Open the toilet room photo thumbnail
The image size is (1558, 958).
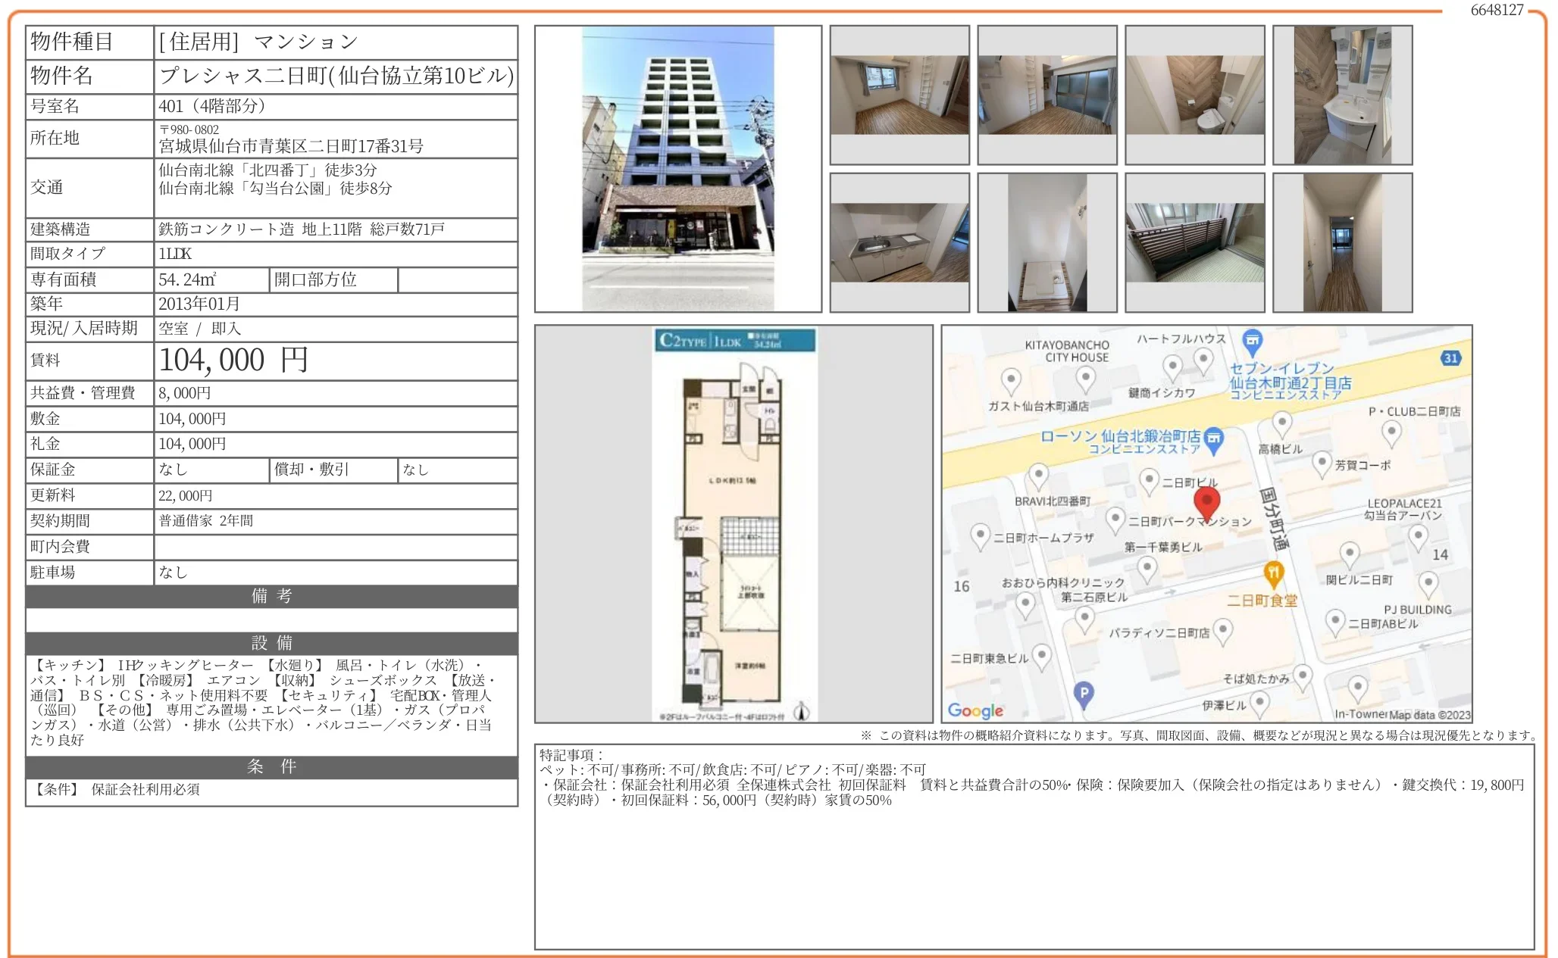click(x=1195, y=95)
